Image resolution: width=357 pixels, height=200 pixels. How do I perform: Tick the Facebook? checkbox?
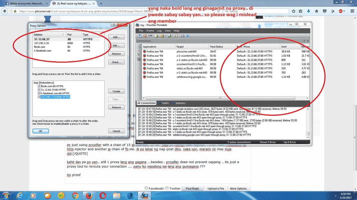pos(146,188)
